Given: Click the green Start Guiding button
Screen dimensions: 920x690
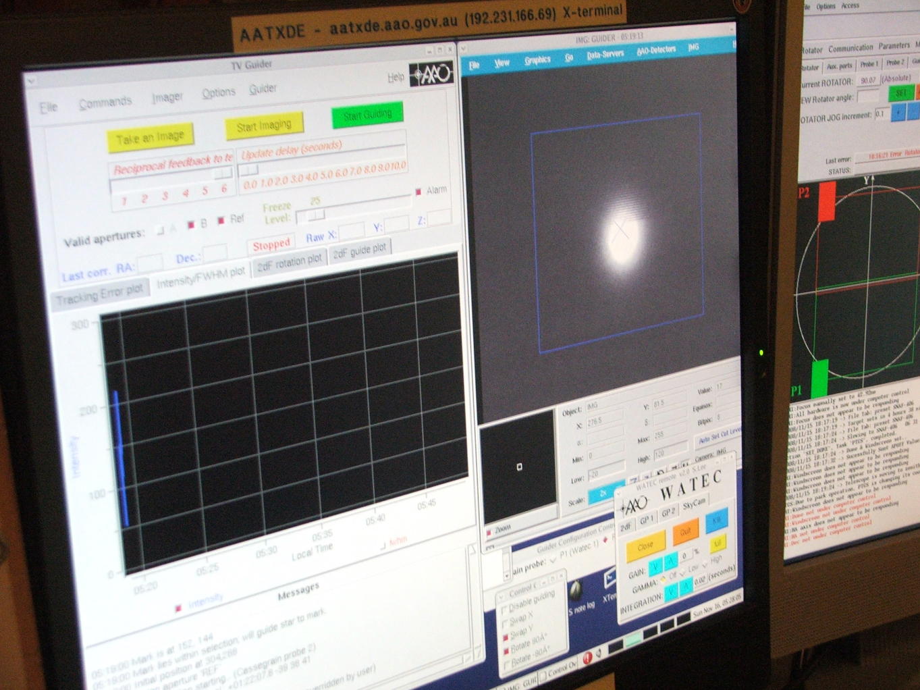Looking at the screenshot, I should pyautogui.click(x=367, y=115).
